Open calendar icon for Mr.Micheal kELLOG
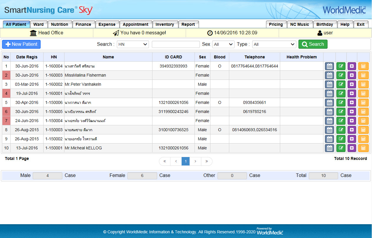This screenshot has height=238, width=372. click(x=329, y=148)
